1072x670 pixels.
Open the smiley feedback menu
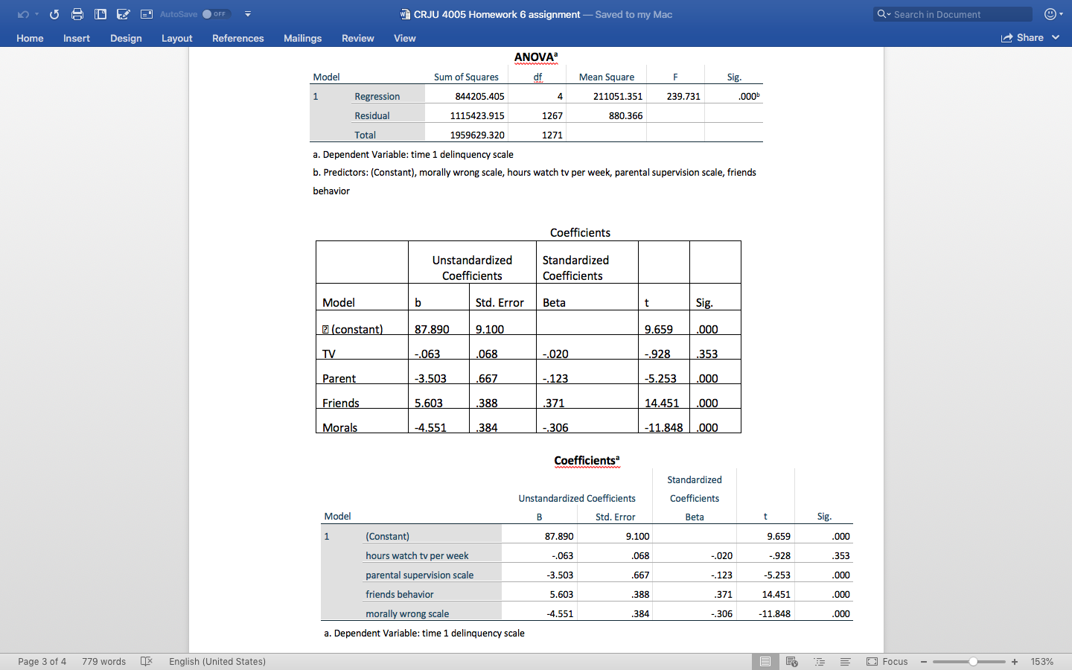point(1053,14)
